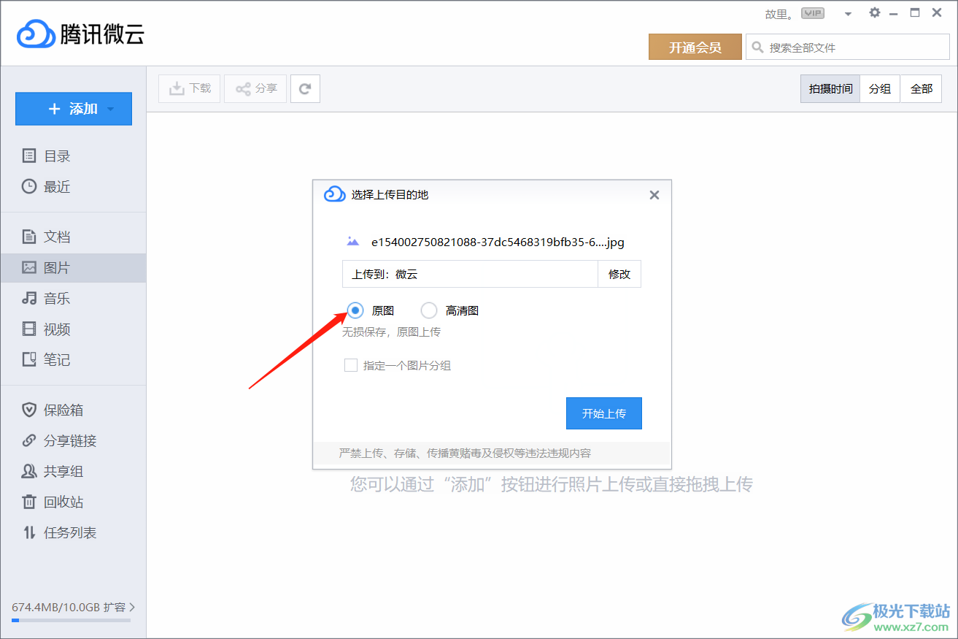This screenshot has width=958, height=639.
Task: Click the 开始上传 button
Action: coord(604,413)
